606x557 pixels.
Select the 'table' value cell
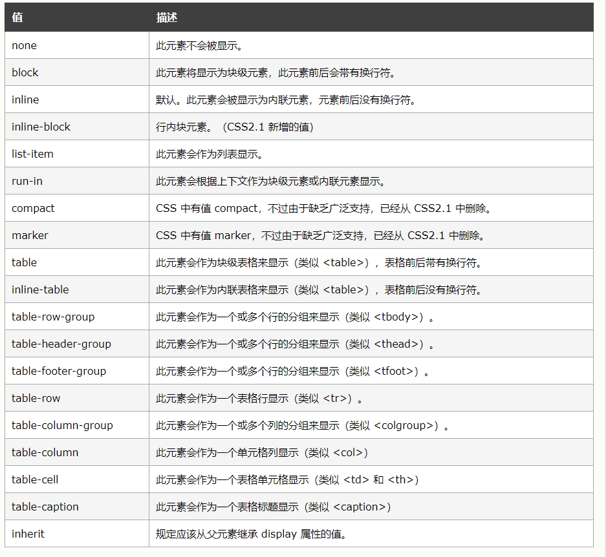point(77,262)
